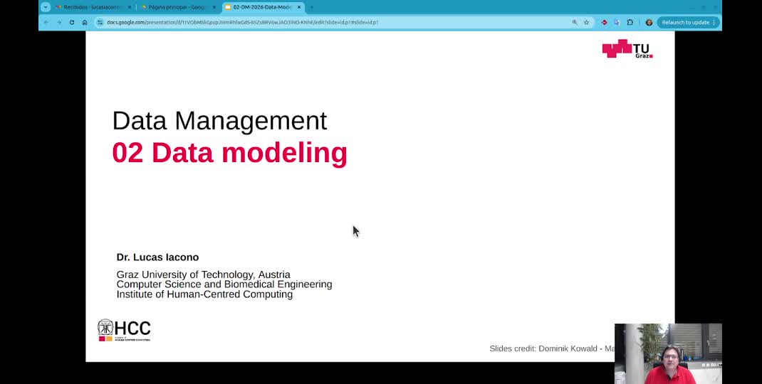
Task: Click the Graz University of Technology, Austria line
Action: point(203,274)
